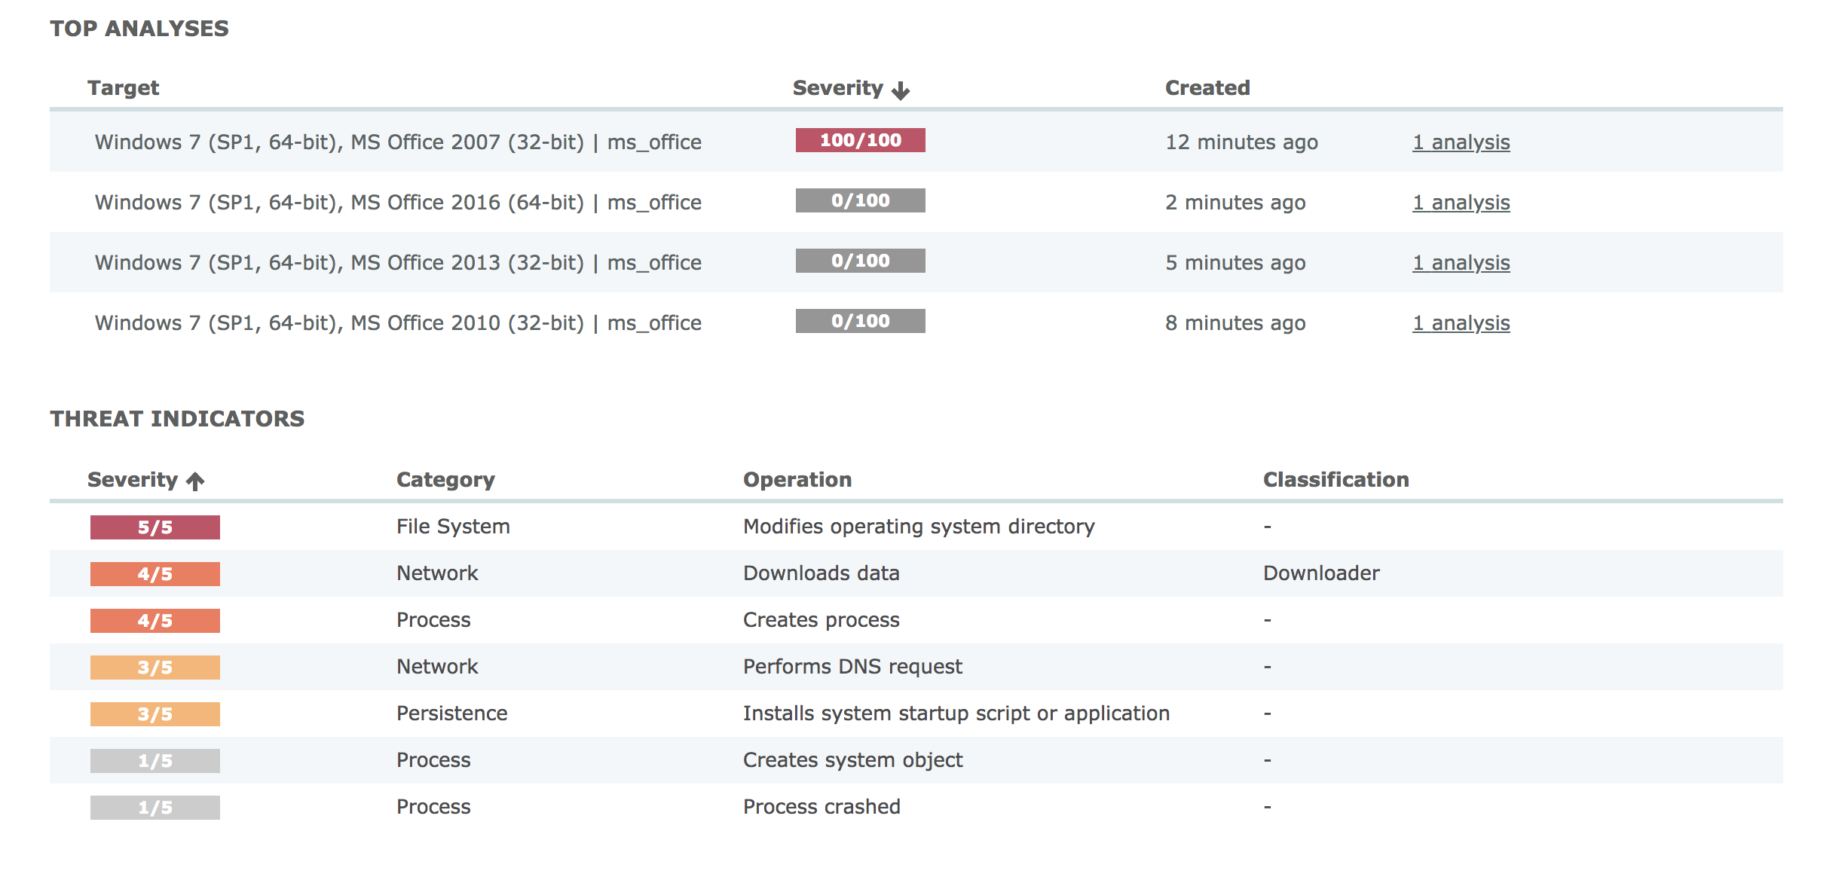Click the Operation column header
This screenshot has width=1848, height=880.
click(797, 480)
